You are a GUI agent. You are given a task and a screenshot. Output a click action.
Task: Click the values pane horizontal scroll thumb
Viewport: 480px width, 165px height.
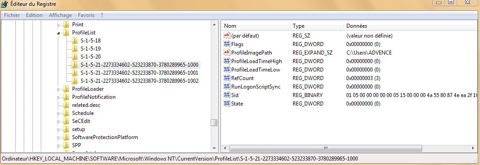(325, 148)
